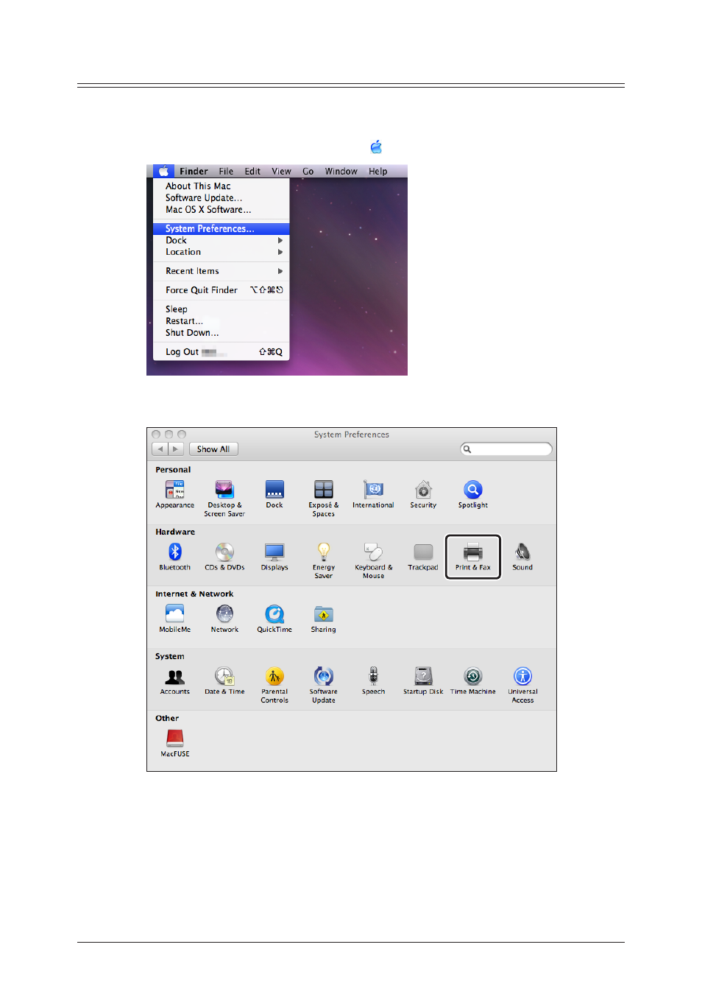Open the Trackpad preference pane
The height and width of the screenshot is (992, 702).
click(x=423, y=557)
